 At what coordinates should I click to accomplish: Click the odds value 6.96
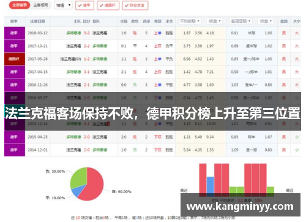tap(187, 59)
